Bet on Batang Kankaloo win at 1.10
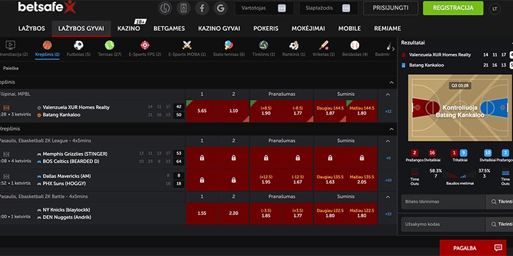 [233, 111]
